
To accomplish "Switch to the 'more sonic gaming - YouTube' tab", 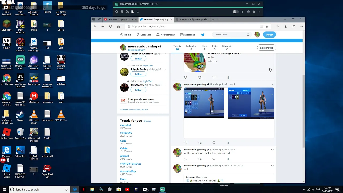I will coord(120,19).
